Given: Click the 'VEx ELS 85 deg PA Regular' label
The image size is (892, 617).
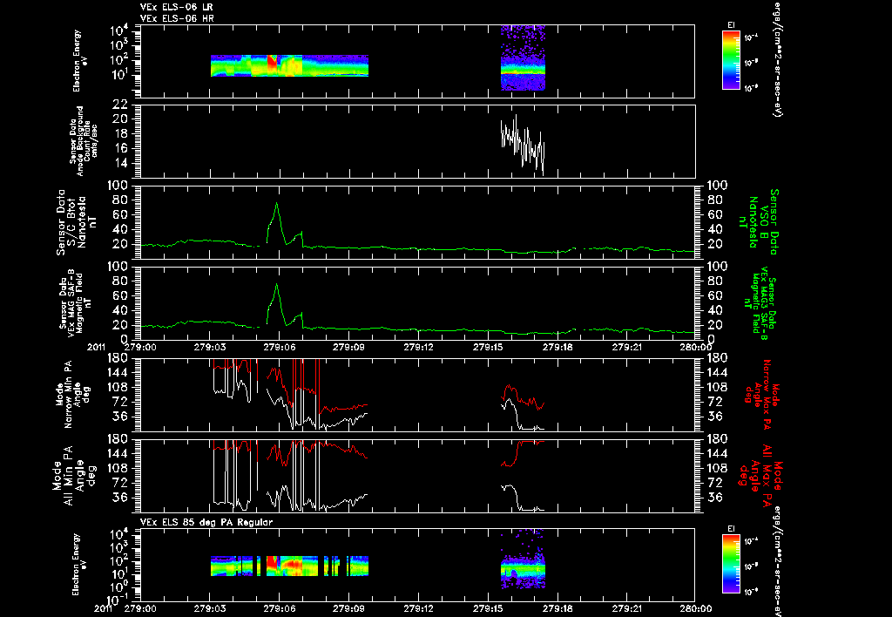Looking at the screenshot, I should 206,522.
